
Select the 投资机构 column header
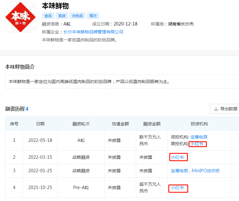tap(199, 124)
